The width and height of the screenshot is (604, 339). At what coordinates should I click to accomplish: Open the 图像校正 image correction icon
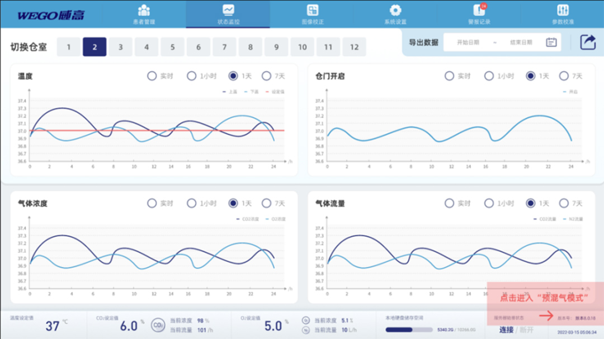(313, 11)
